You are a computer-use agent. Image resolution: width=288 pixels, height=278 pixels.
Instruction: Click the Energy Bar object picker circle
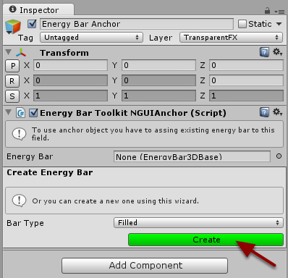[279, 156]
